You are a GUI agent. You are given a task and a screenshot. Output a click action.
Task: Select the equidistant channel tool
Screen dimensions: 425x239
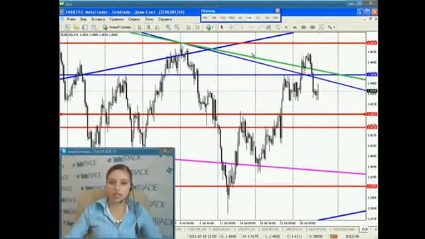[268, 27]
